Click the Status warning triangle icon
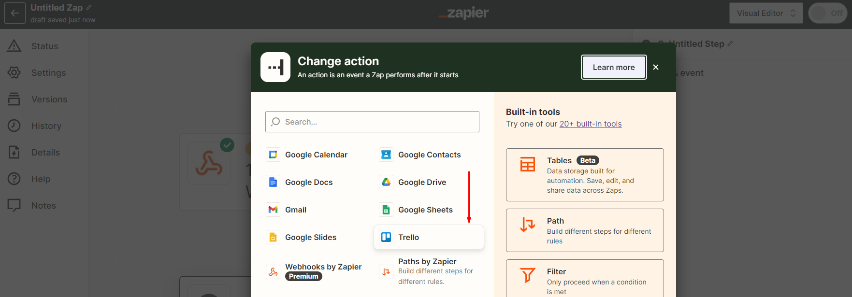Image resolution: width=852 pixels, height=297 pixels. 14,46
